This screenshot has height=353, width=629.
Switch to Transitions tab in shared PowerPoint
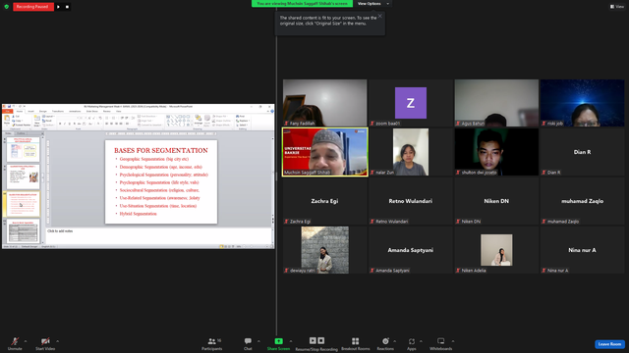[58, 111]
